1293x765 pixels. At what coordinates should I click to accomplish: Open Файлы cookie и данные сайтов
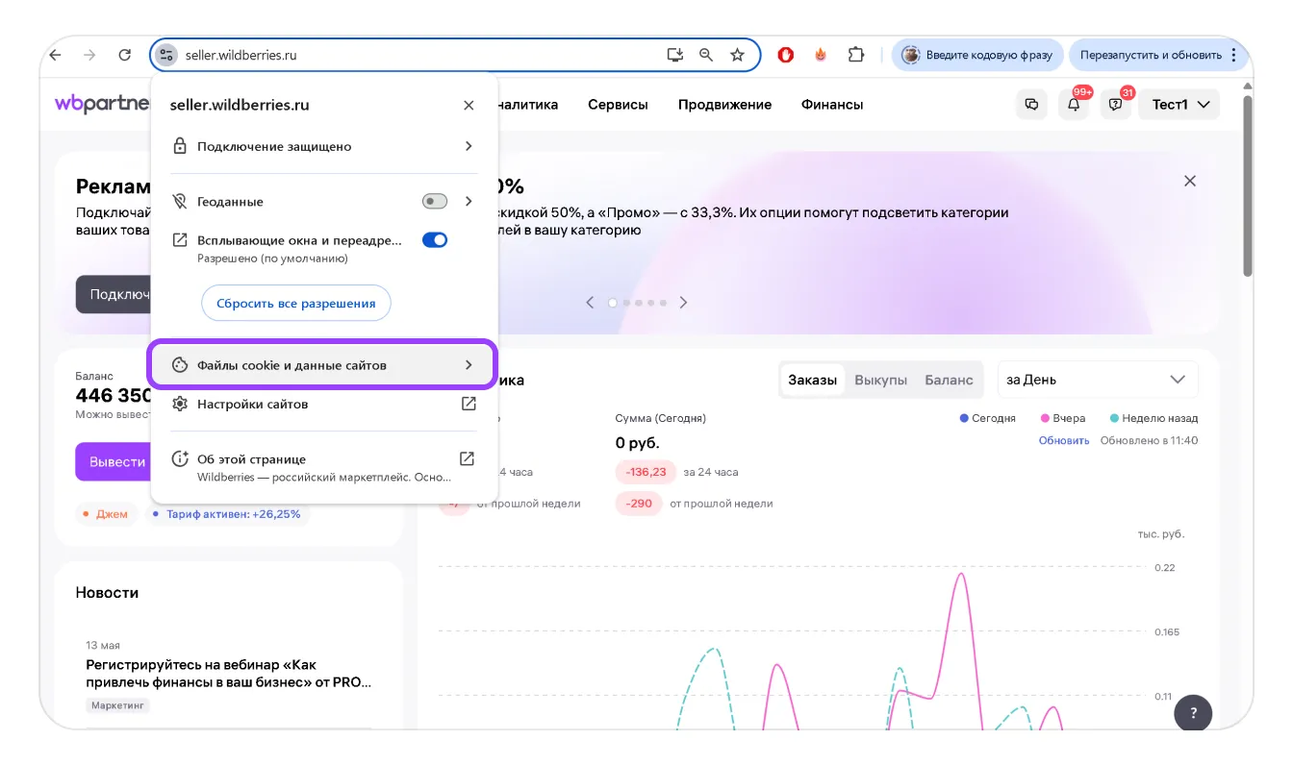point(322,365)
